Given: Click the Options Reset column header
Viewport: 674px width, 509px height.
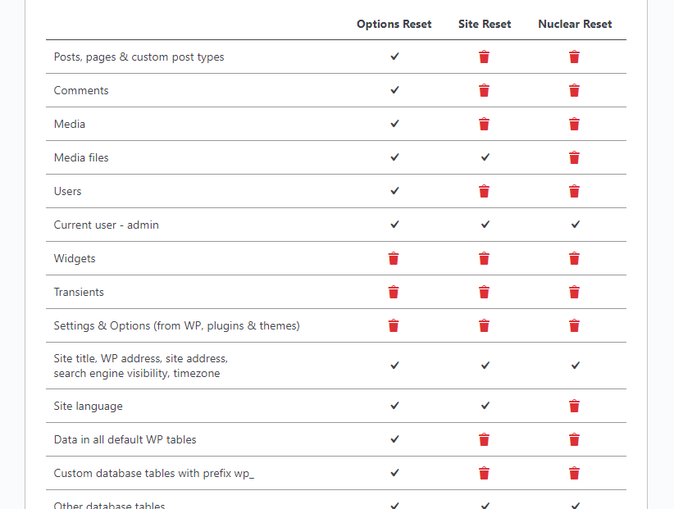Looking at the screenshot, I should tap(394, 24).
